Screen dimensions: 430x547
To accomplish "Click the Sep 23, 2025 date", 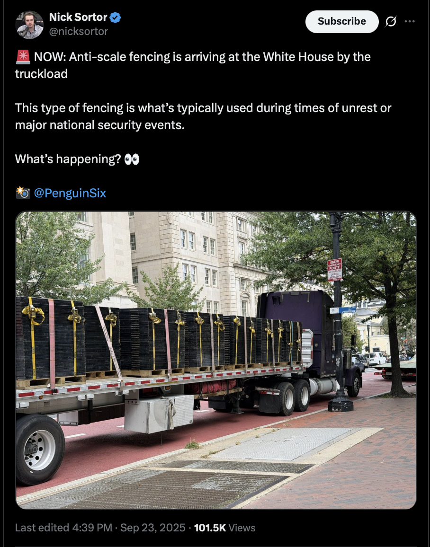I will [x=152, y=528].
